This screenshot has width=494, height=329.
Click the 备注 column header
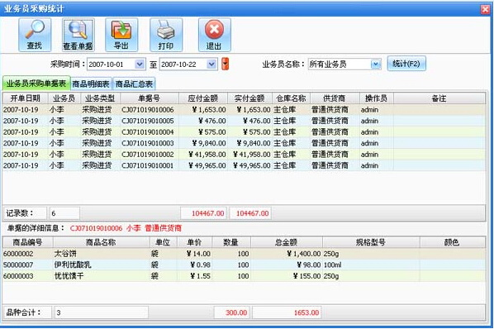coord(439,98)
